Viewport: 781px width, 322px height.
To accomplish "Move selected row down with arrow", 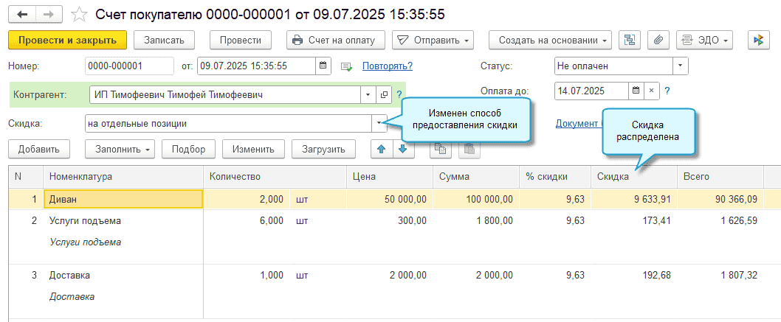I will click(402, 148).
